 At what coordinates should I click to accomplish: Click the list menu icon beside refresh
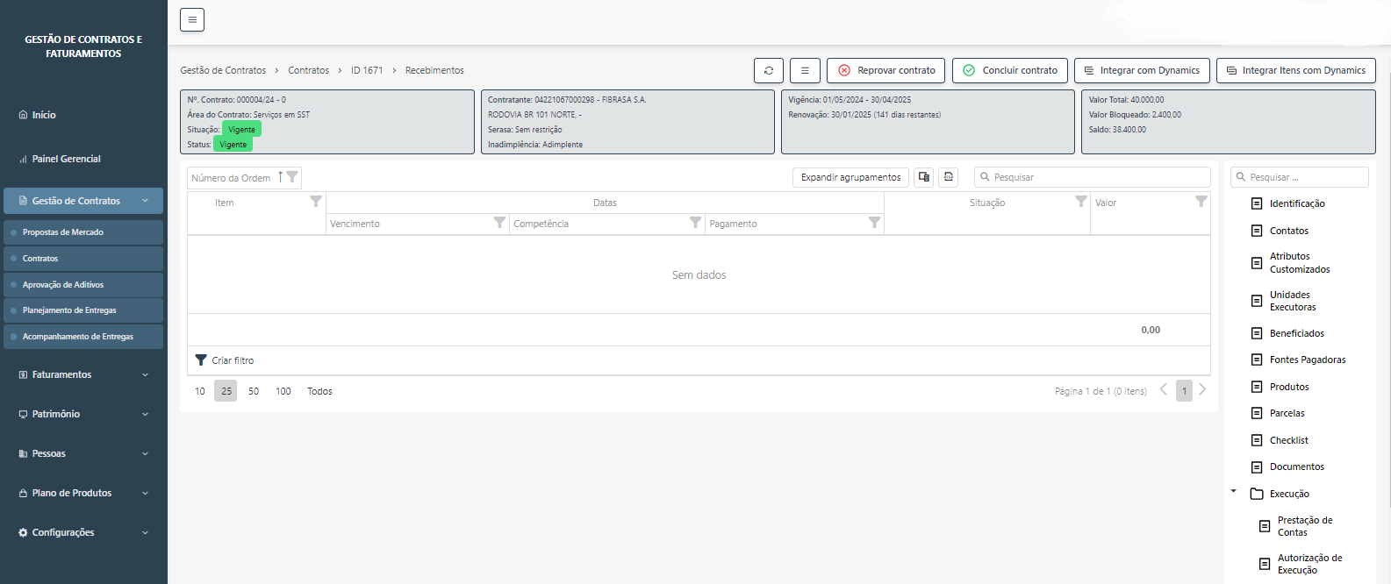(805, 70)
